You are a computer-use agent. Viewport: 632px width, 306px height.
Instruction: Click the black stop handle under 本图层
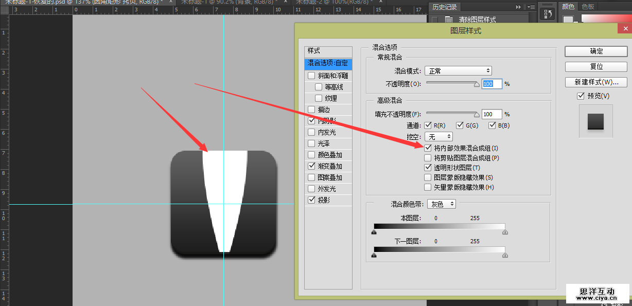point(374,232)
